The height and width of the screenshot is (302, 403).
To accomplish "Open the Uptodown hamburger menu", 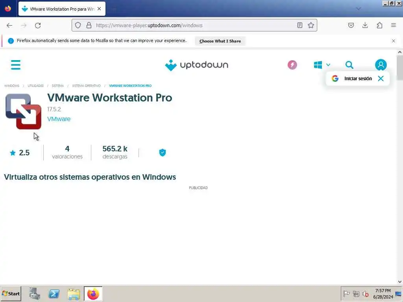I will click(16, 65).
